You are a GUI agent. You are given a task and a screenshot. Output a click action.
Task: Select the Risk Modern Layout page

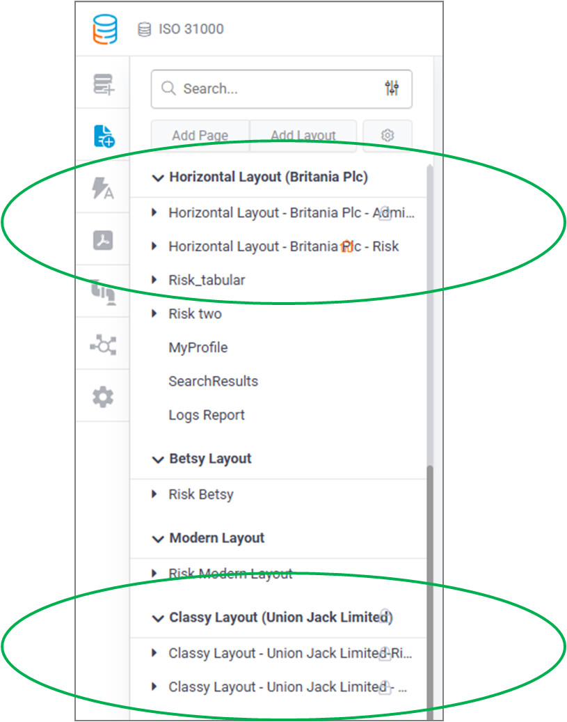point(230,574)
